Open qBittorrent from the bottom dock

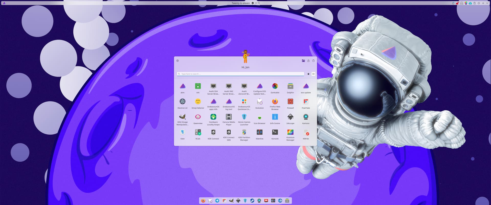[280, 201]
